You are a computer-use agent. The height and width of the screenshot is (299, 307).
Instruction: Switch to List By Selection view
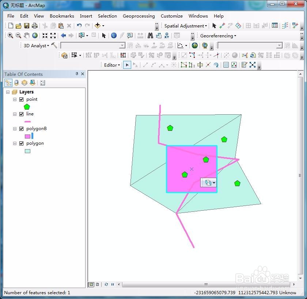click(x=33, y=83)
